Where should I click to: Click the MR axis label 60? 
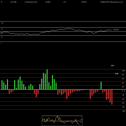(123, 79)
